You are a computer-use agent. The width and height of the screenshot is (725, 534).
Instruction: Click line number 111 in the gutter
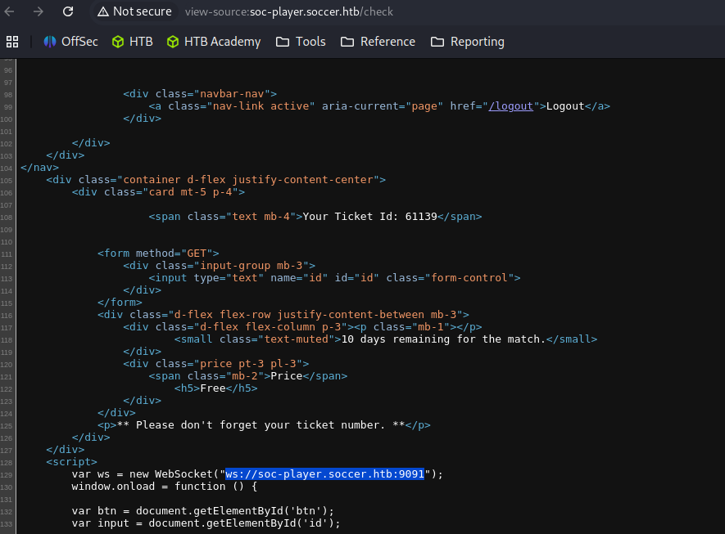[x=7, y=254]
